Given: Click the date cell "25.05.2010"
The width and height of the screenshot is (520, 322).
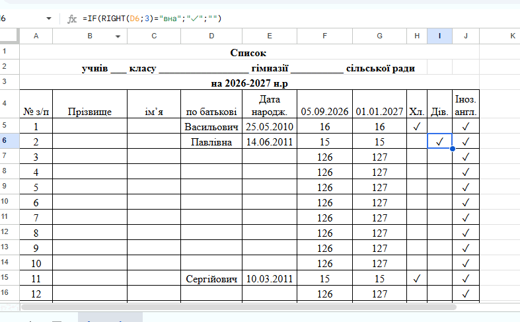Looking at the screenshot, I should coord(270,126).
